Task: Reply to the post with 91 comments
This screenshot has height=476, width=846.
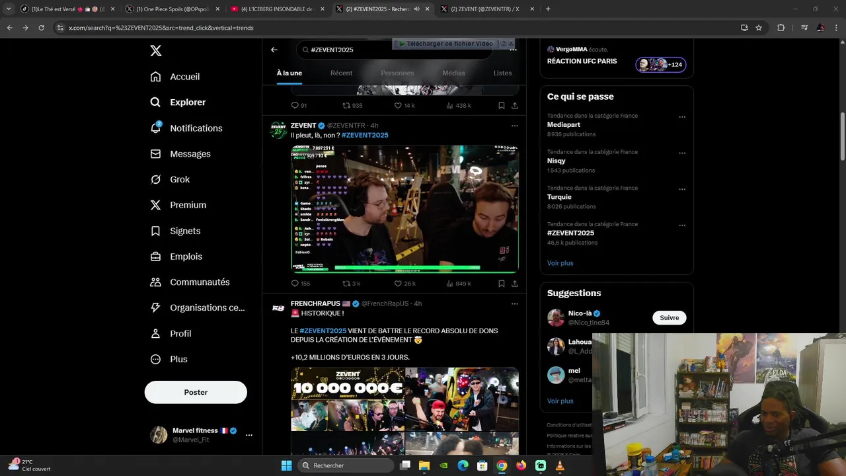Action: [x=299, y=106]
